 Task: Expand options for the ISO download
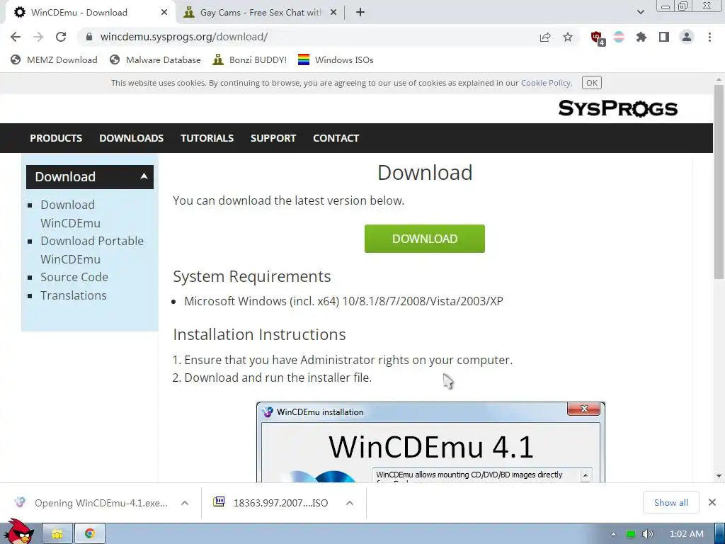click(350, 503)
